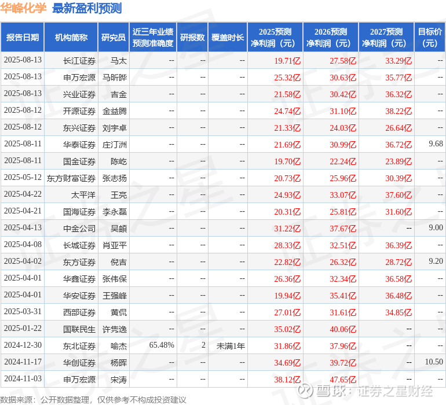
Task: Select the 研究员 column header
Action: point(114,37)
